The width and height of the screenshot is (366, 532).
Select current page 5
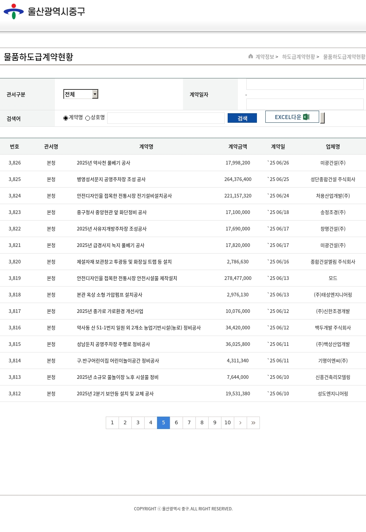click(164, 423)
